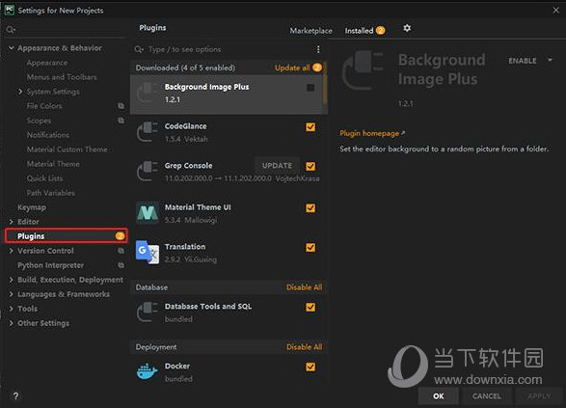Click the settings search magnifier icon

[x=11, y=30]
